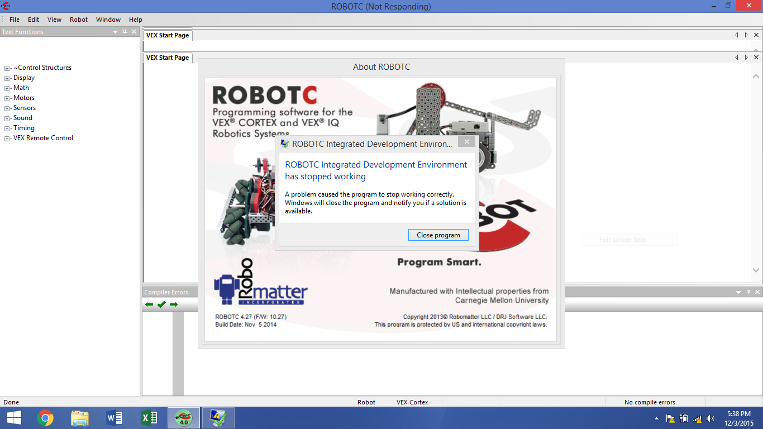Click the document scrollbar up arrow

coord(756,75)
